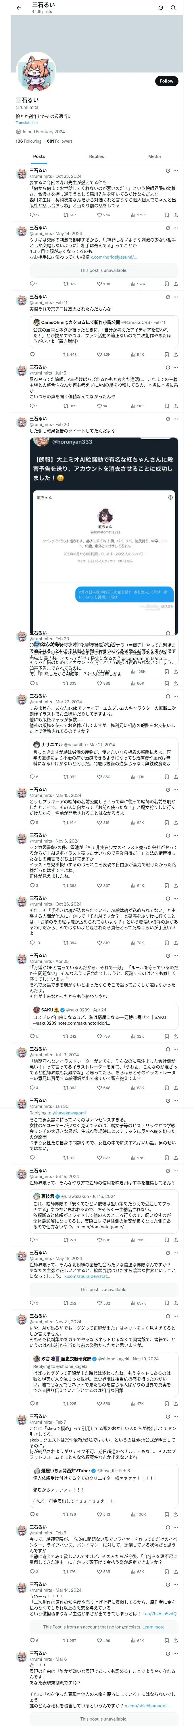Switch to the Replies tab
Viewport: 194px width, 1726px height.
click(x=96, y=156)
